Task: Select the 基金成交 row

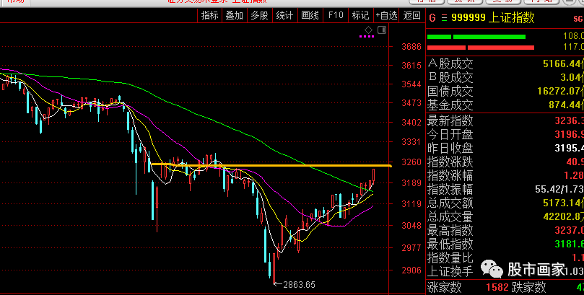Action: 505,105
